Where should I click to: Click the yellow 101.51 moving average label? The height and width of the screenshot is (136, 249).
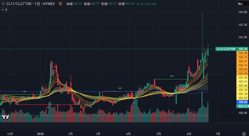[x=243, y=82]
